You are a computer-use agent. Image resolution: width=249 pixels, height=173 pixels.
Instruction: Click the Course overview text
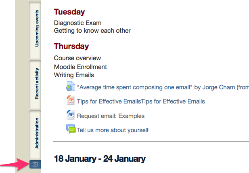pos(77,58)
